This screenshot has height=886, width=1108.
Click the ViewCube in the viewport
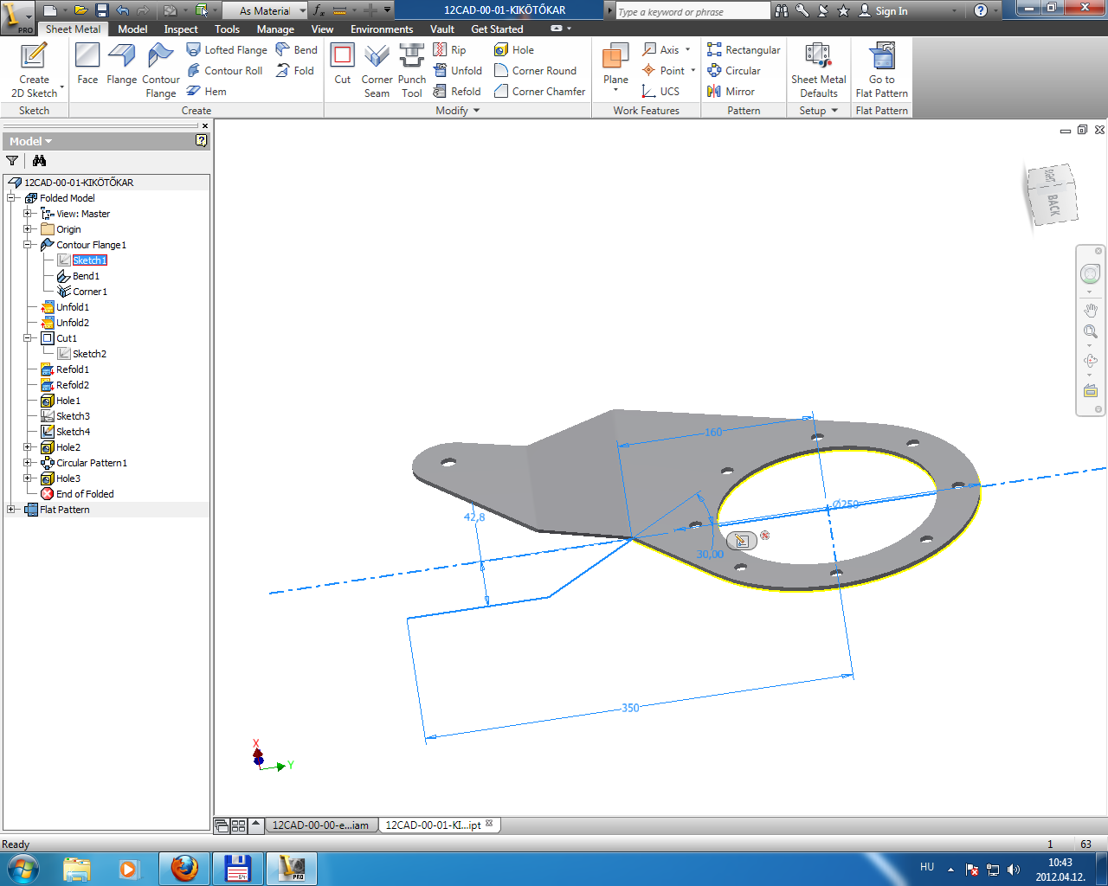click(1052, 196)
